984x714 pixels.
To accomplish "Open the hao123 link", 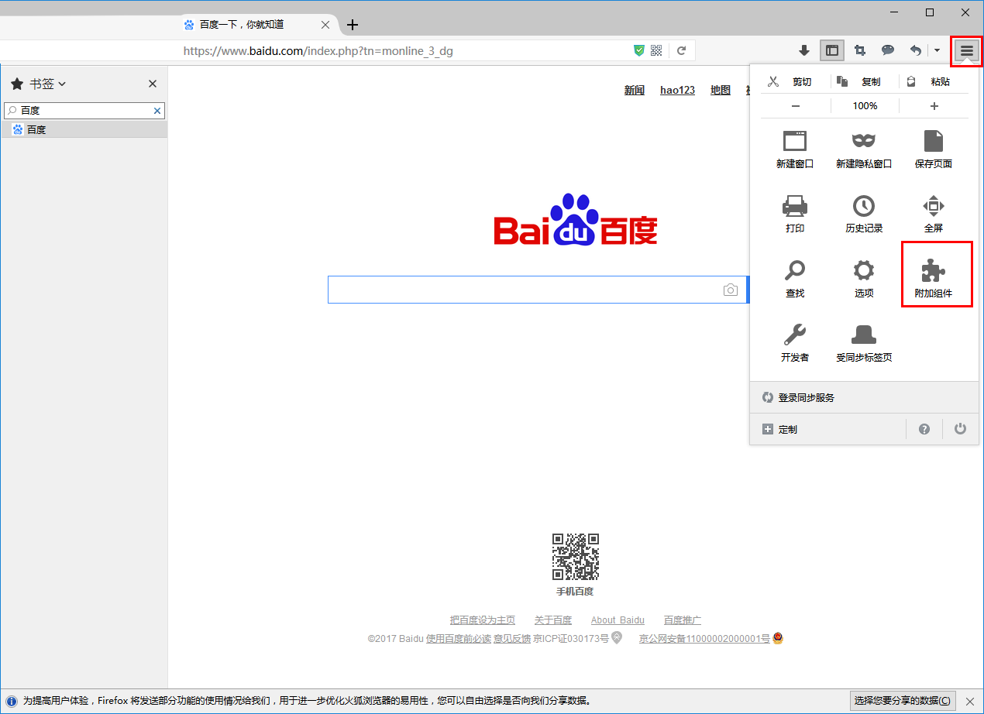I will click(x=677, y=91).
